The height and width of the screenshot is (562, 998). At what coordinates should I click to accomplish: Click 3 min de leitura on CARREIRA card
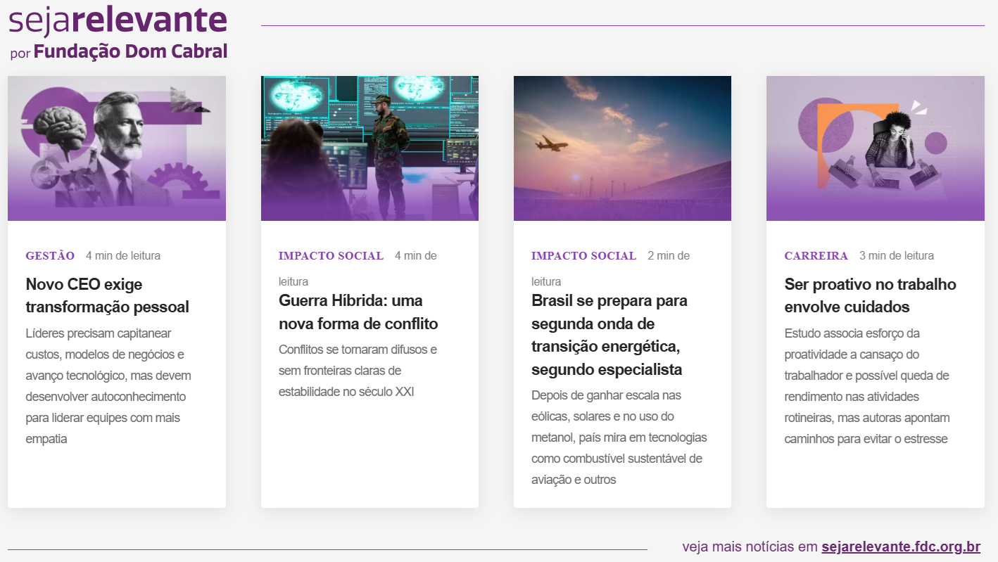[897, 256]
